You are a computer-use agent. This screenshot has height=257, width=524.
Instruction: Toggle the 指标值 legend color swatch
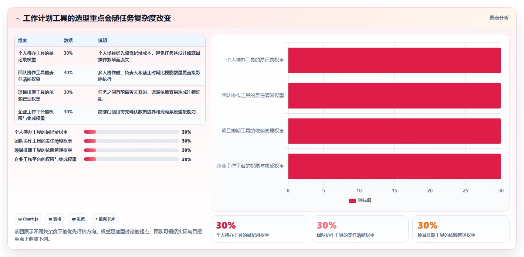tap(352, 201)
